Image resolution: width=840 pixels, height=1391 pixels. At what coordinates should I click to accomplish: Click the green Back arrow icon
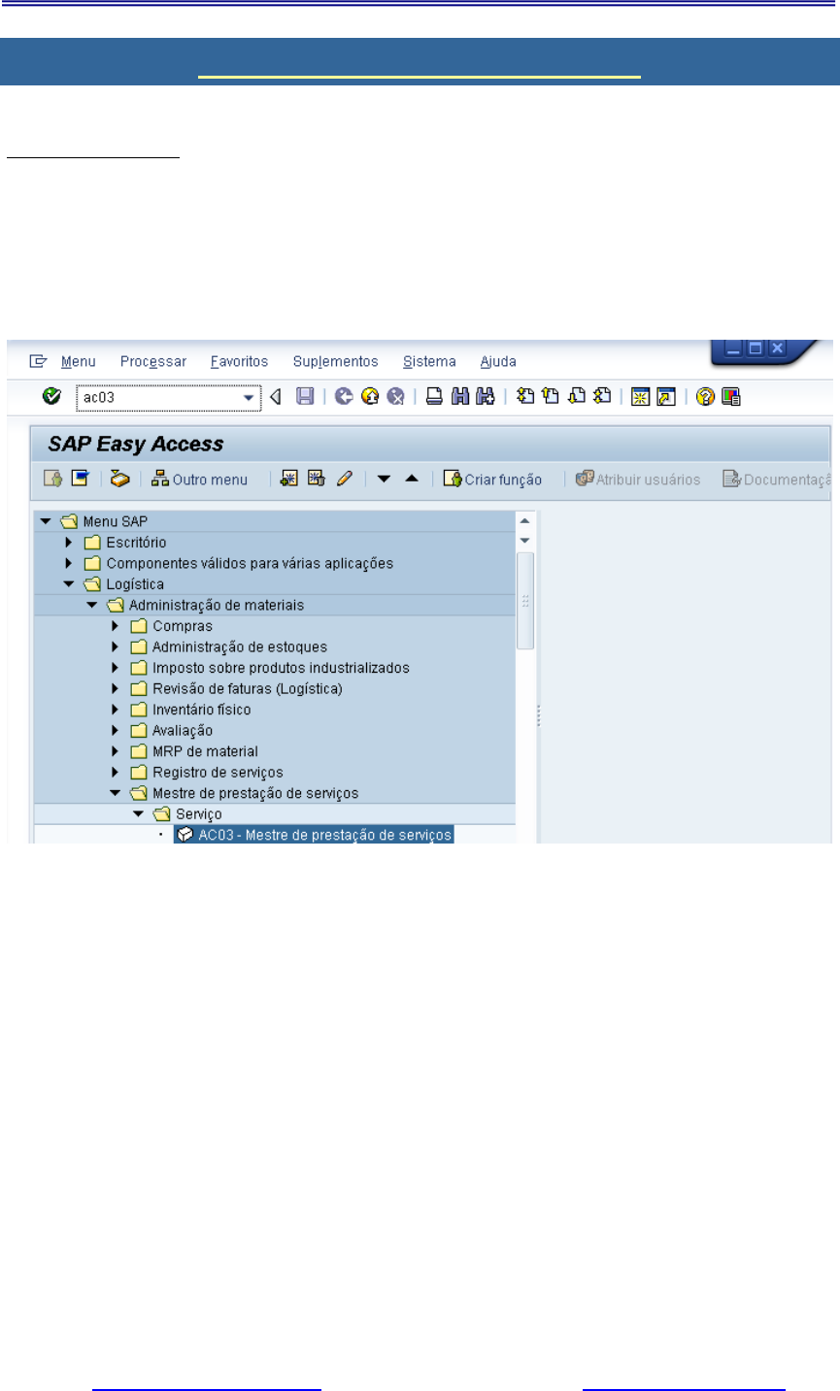coord(344,396)
